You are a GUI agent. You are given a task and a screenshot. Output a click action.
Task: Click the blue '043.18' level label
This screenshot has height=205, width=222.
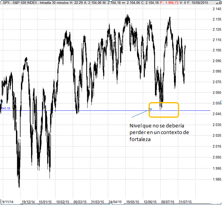6,108
